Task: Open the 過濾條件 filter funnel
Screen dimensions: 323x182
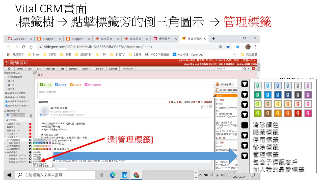Action: 202,102
